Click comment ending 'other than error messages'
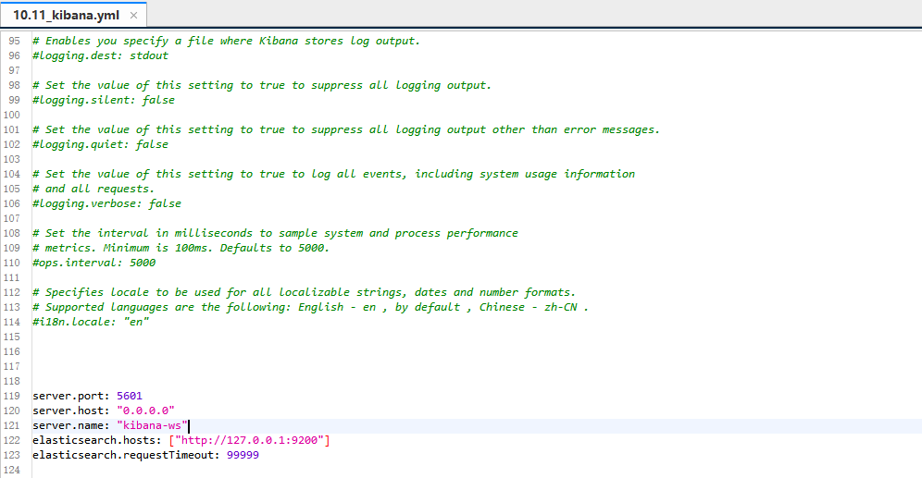Image resolution: width=922 pixels, height=478 pixels. pyautogui.click(x=346, y=129)
